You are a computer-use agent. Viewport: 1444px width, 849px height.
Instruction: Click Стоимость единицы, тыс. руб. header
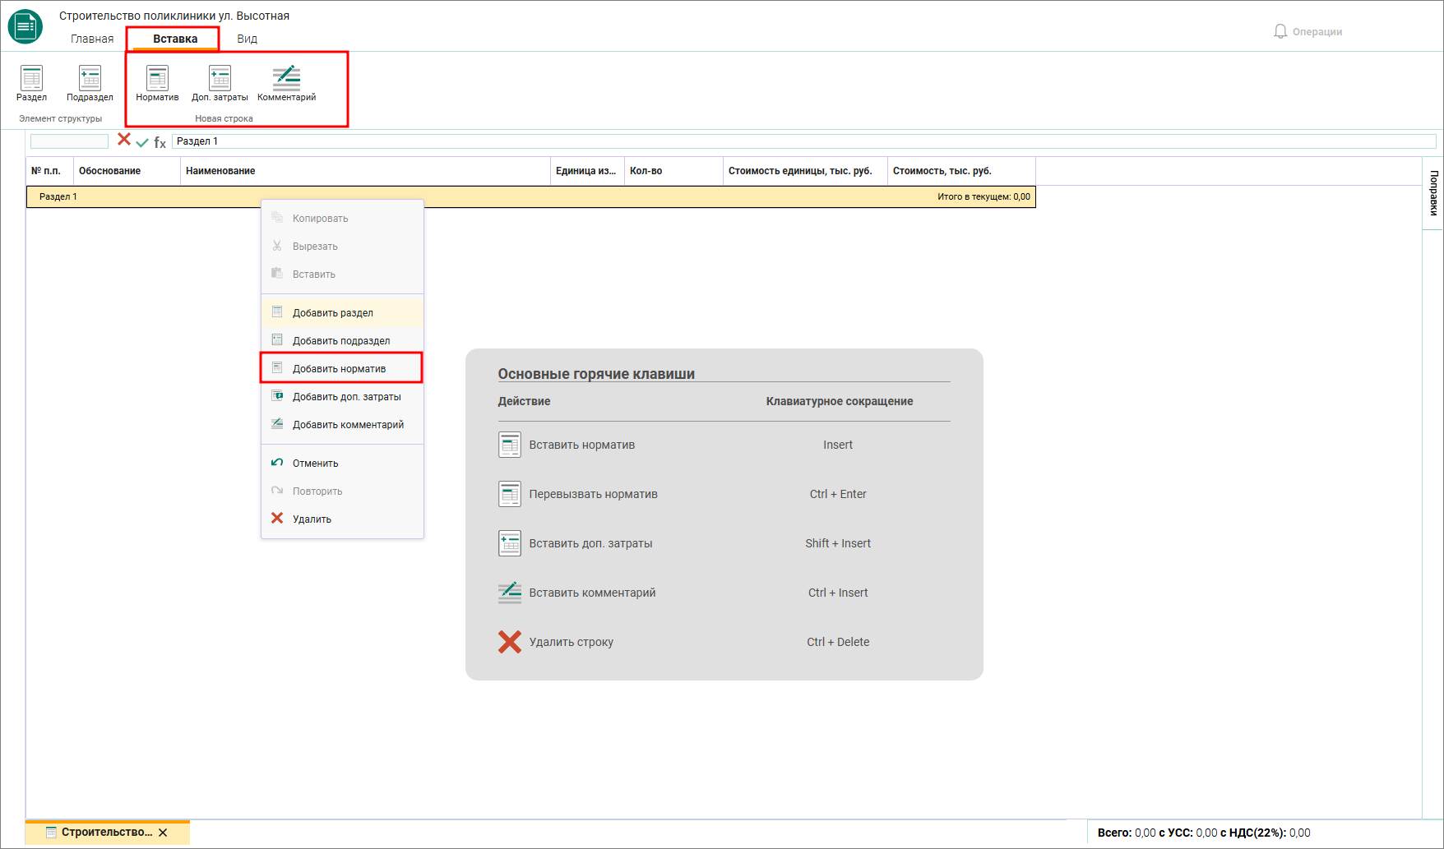coord(805,171)
